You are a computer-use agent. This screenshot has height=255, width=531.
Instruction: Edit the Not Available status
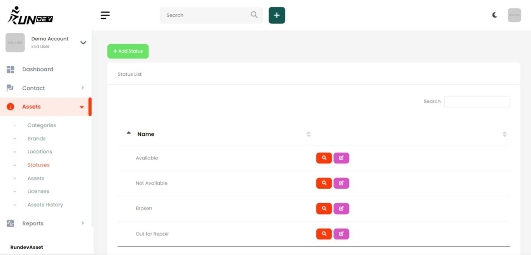[x=341, y=183]
